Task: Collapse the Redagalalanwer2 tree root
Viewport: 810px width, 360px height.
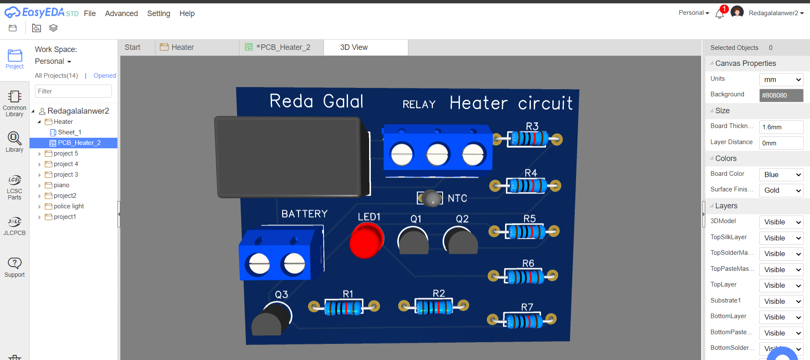Action: 33,111
